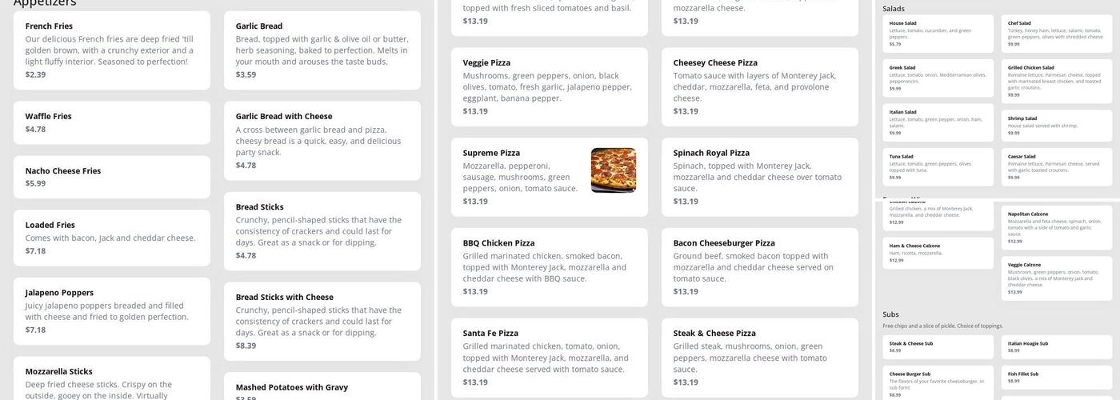Pick the Cheesey Cheese Pizza item
The width and height of the screenshot is (1120, 400).
759,86
